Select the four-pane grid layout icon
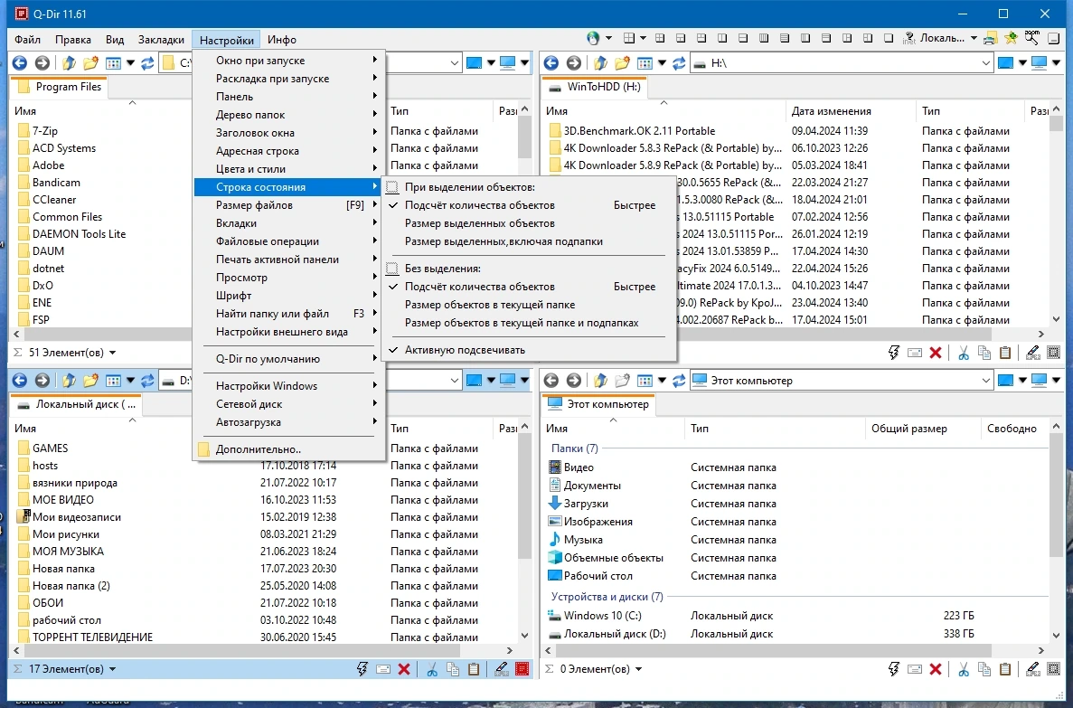The height and width of the screenshot is (708, 1073). tap(629, 38)
